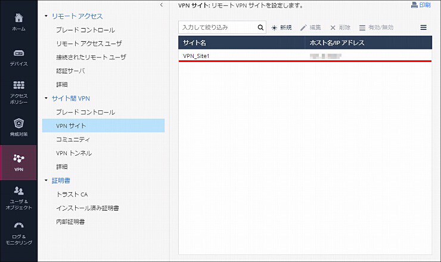The width and height of the screenshot is (441, 262).
Task: Click the 証明書 heading link
Action: tap(61, 181)
